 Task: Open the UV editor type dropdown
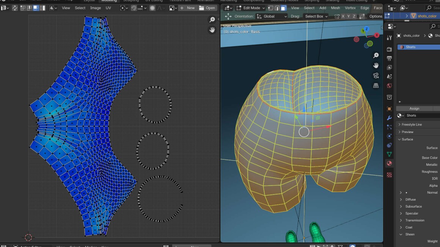coord(5,8)
